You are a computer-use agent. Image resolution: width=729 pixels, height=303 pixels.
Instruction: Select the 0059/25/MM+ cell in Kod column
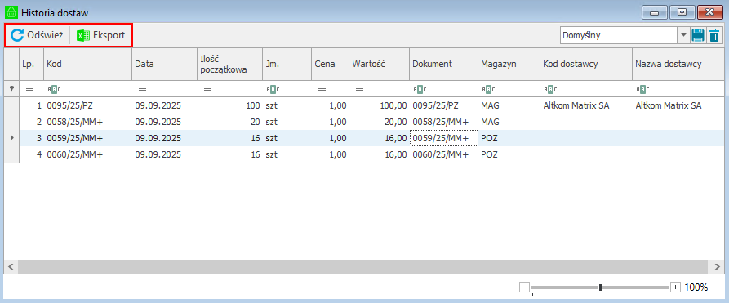pos(87,138)
